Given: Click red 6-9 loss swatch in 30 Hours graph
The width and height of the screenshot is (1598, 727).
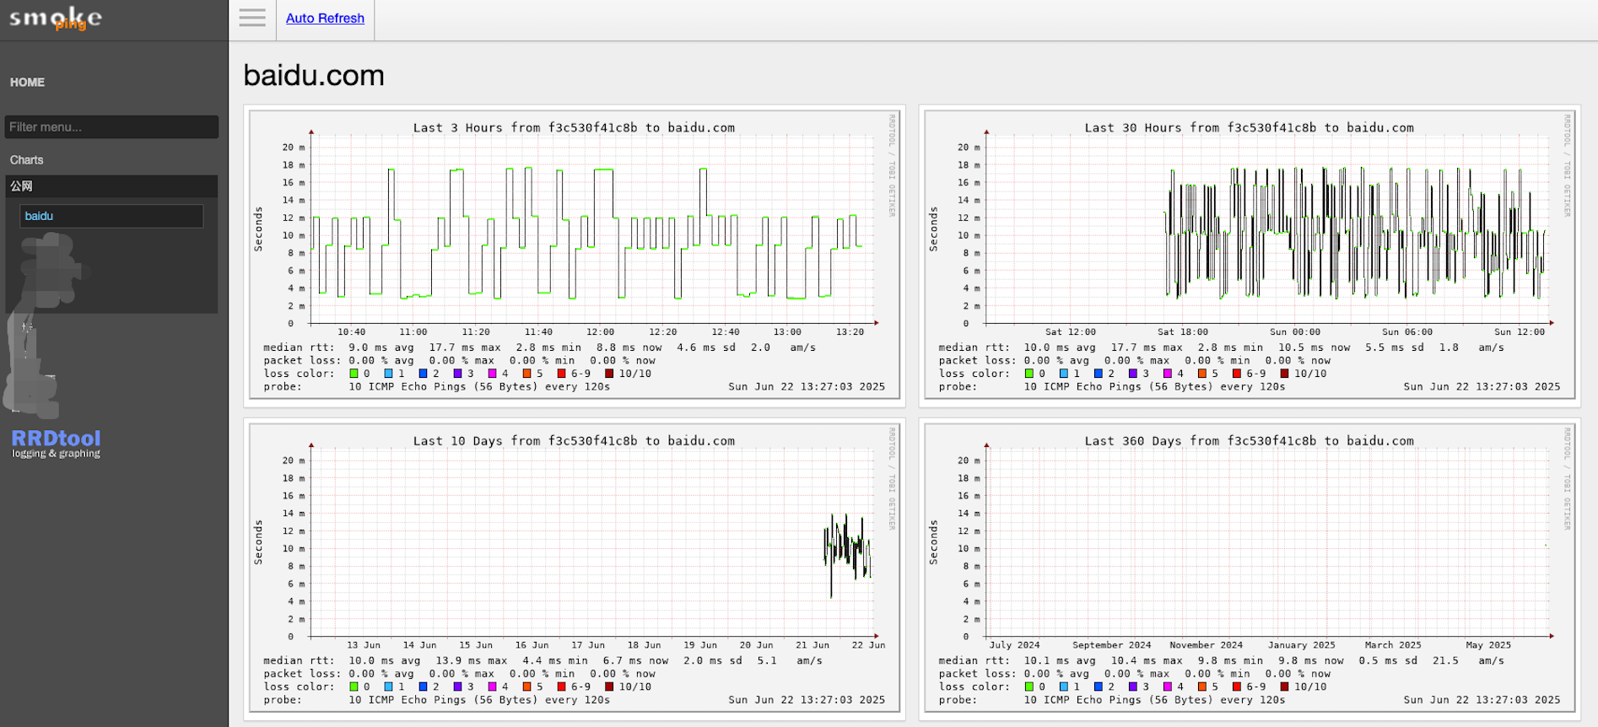Looking at the screenshot, I should [x=1236, y=374].
